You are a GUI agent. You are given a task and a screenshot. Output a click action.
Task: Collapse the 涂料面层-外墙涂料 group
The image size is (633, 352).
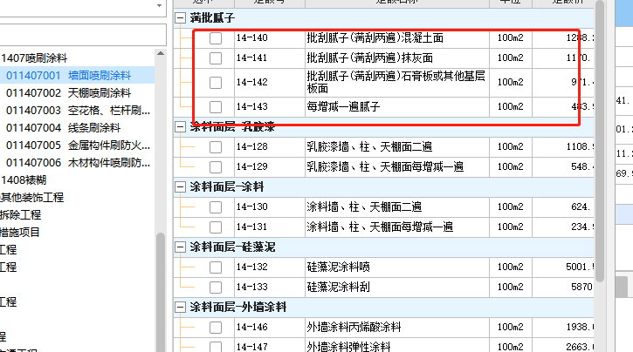[x=180, y=308]
